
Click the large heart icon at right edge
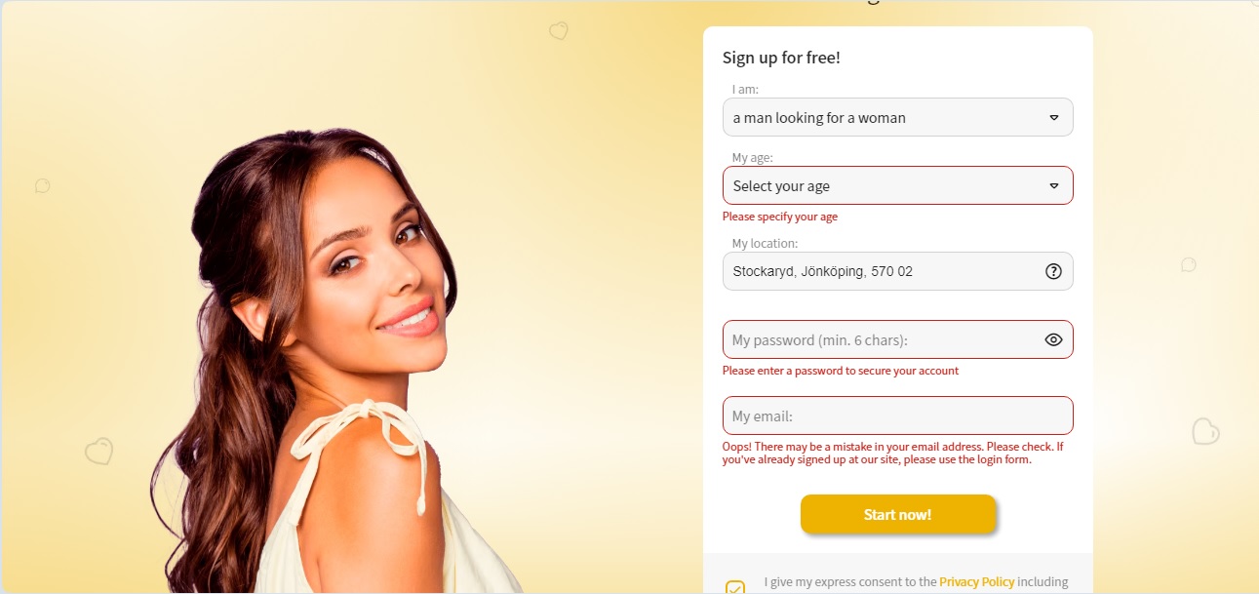[x=1206, y=430]
